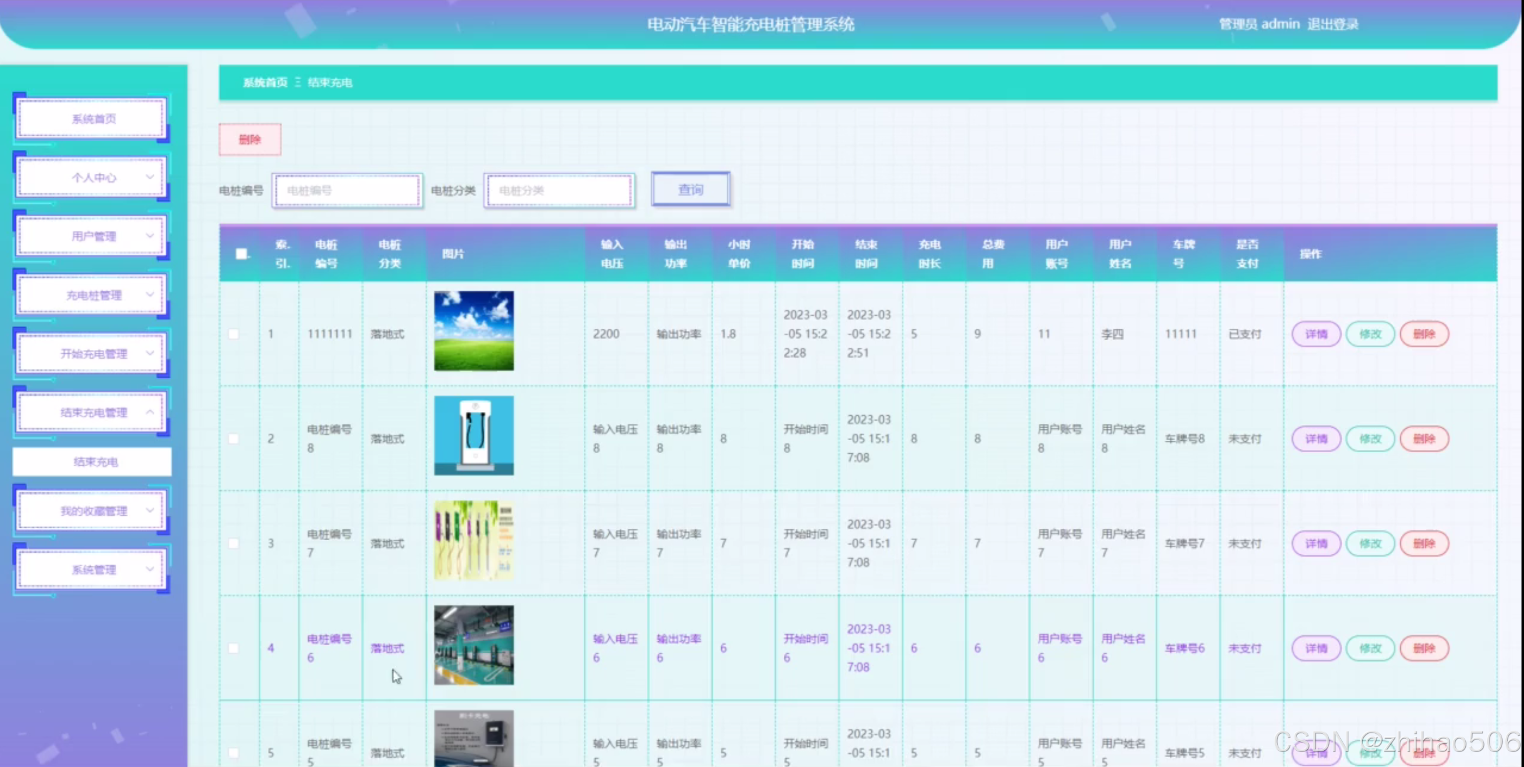
Task: Click 详情 button for row 1
Action: point(1316,334)
